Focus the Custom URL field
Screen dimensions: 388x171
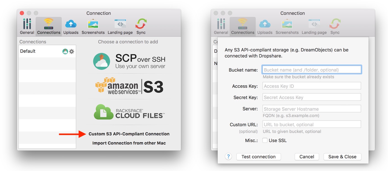coord(312,124)
